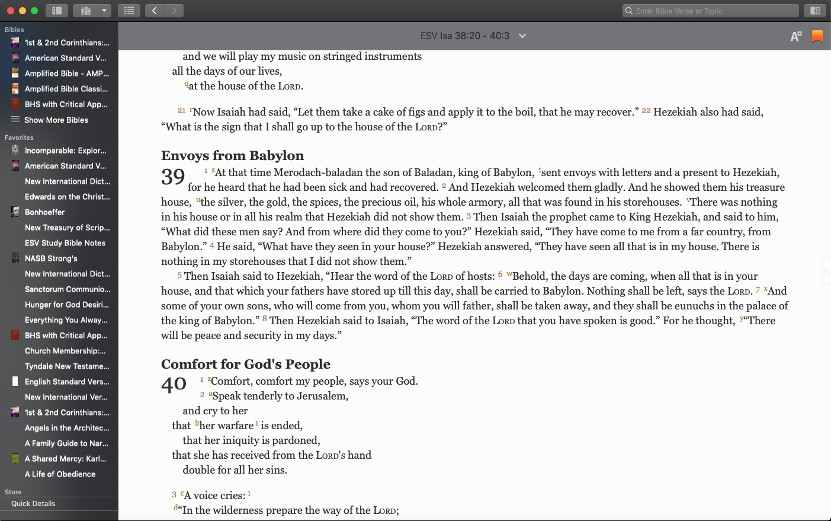This screenshot has width=831, height=521.
Task: Click footnote 1 after 'her warfare'
Action: click(256, 424)
